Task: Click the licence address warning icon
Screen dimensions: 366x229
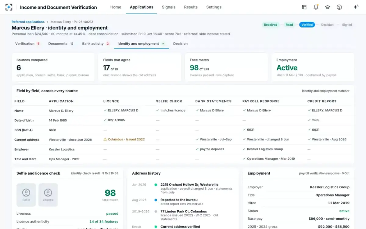Action: [x=105, y=140]
